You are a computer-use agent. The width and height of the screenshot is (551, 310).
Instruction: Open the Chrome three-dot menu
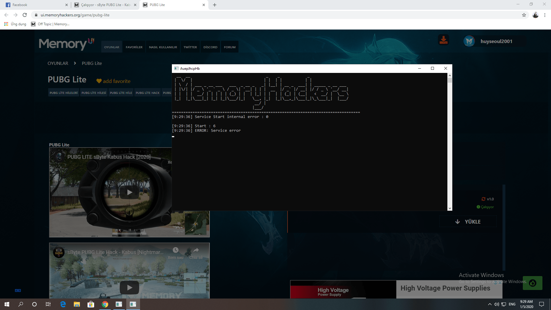[x=545, y=15]
